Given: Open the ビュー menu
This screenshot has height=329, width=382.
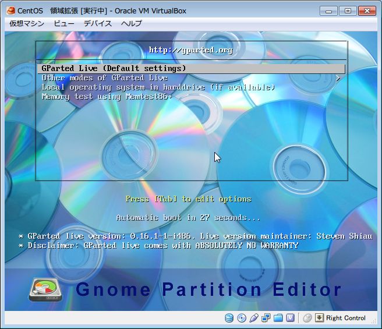Looking at the screenshot, I should [64, 23].
